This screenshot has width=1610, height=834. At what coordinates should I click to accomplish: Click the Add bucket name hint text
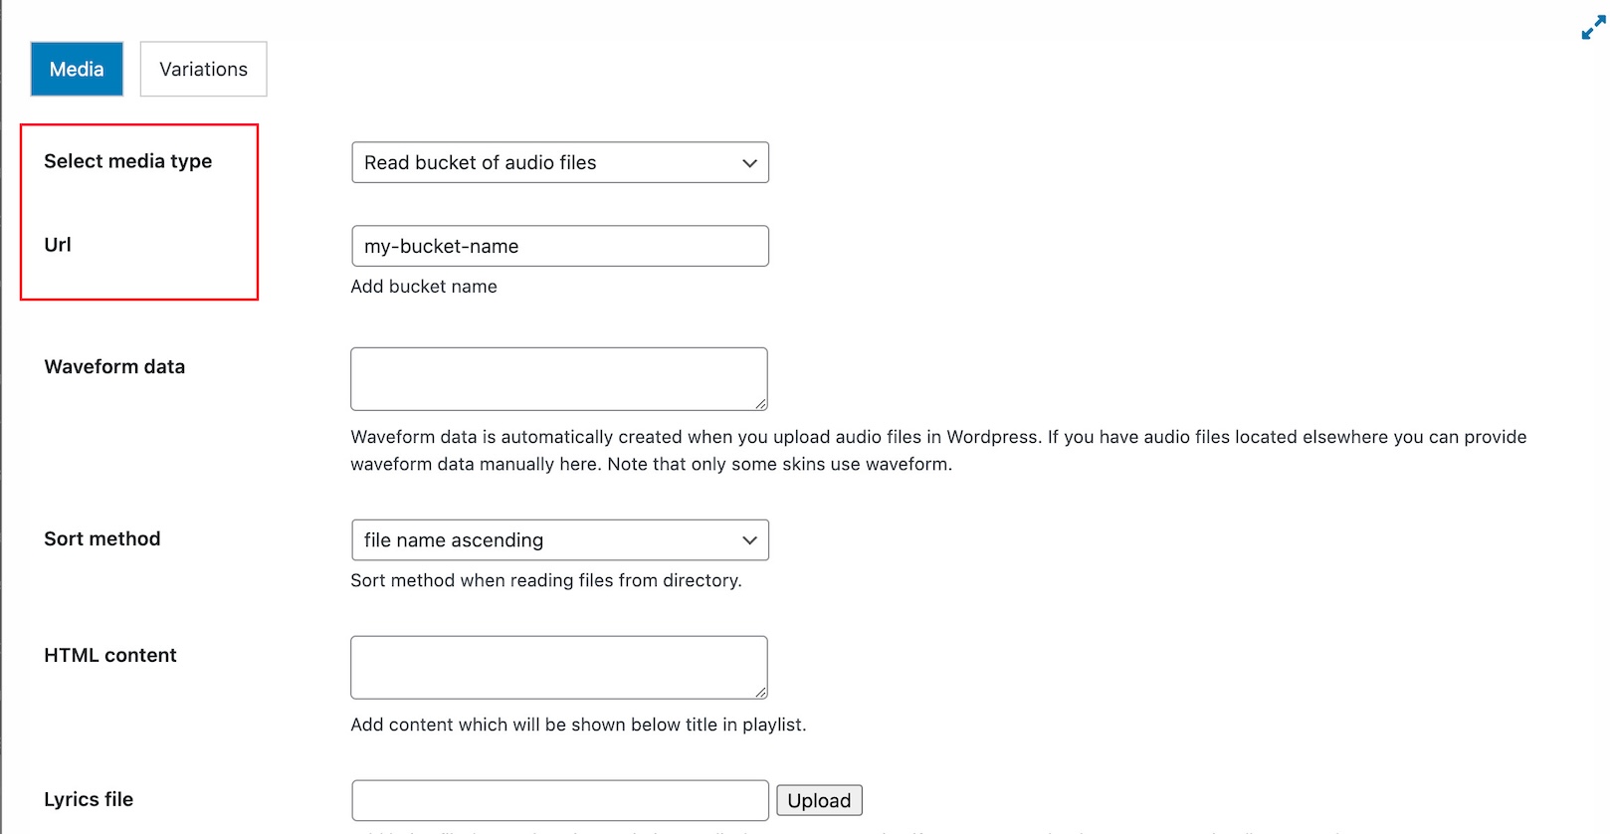(424, 287)
